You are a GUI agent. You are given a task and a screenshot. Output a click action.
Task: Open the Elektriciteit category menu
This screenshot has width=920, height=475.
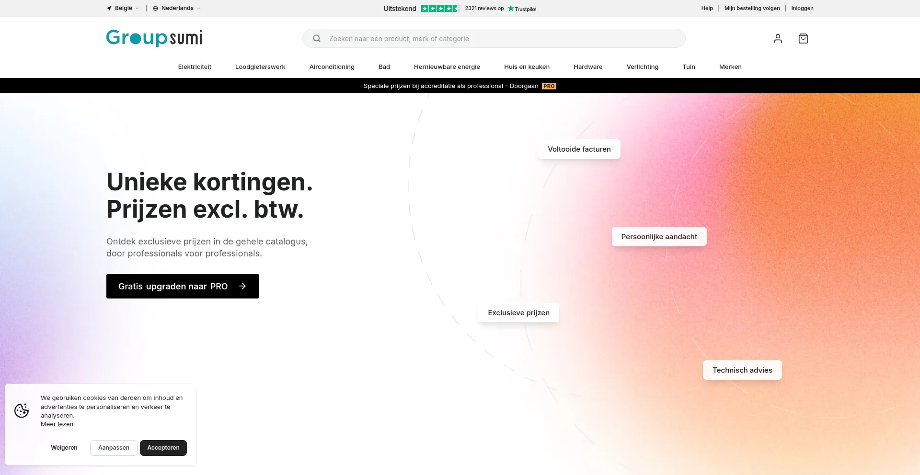point(195,67)
